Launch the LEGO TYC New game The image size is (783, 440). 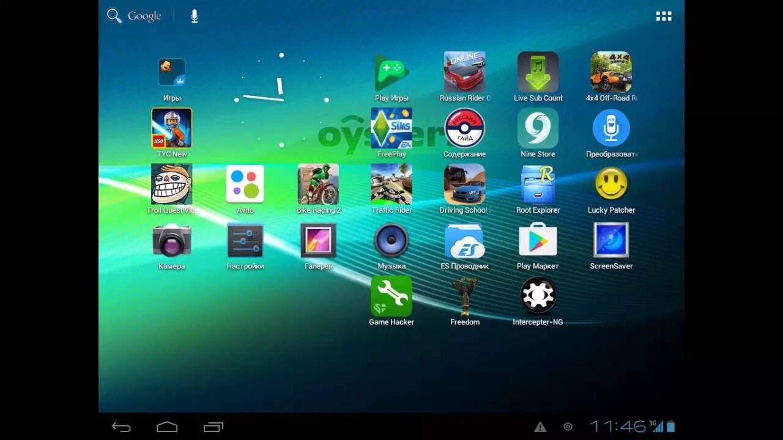[x=171, y=128]
